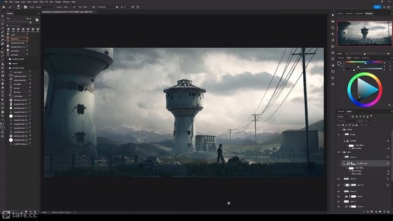Image resolution: width=393 pixels, height=221 pixels.
Task: Open the File menu
Action: pos(6,2)
